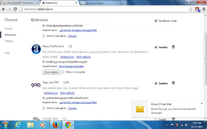Open History in Chrome sidebar
This screenshot has width=207, height=129.
[9, 29]
